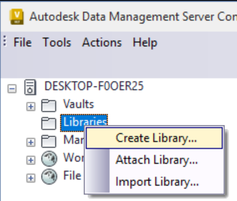The width and height of the screenshot is (237, 201).
Task: Expand the 'Wor' globe tree node
Action: point(31,160)
